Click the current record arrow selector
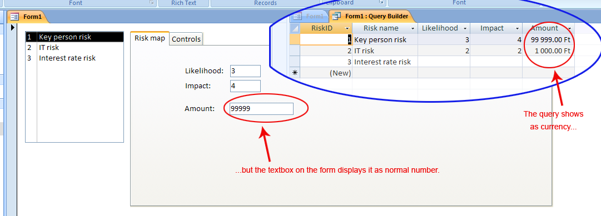601x216 pixels. 13,27
